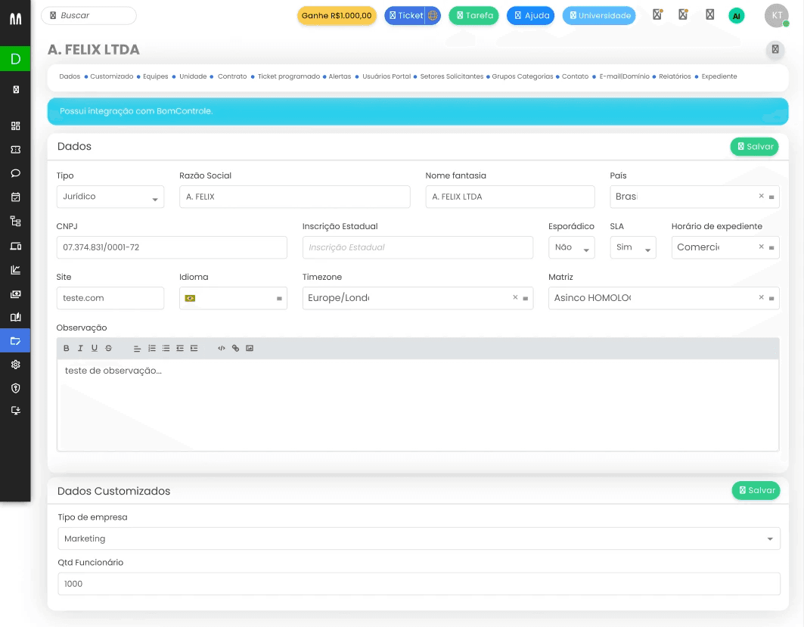Image resolution: width=804 pixels, height=627 pixels.
Task: Jump to the Relatórios section tab
Action: pos(675,76)
